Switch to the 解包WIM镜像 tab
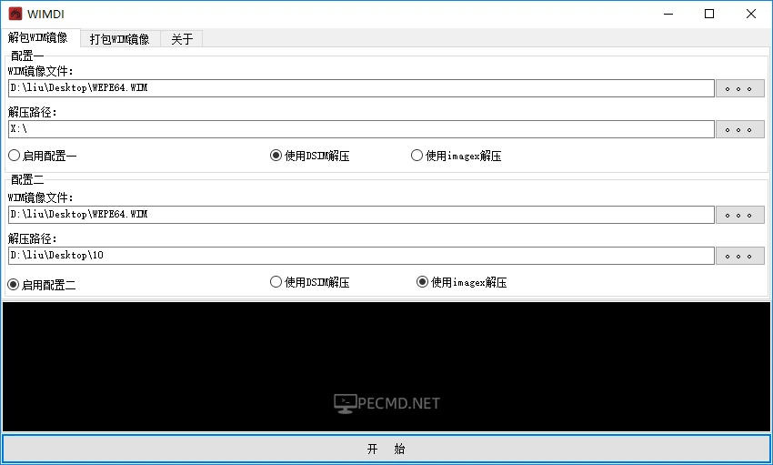Image resolution: width=773 pixels, height=465 pixels. [40, 38]
